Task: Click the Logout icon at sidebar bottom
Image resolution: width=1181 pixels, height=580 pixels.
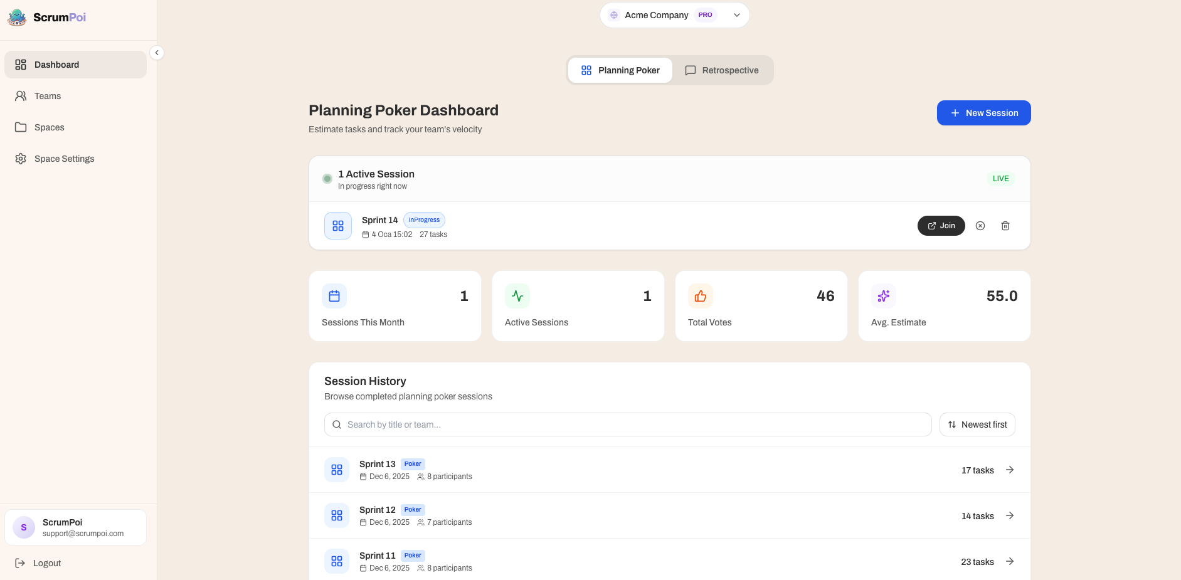Action: click(20, 562)
